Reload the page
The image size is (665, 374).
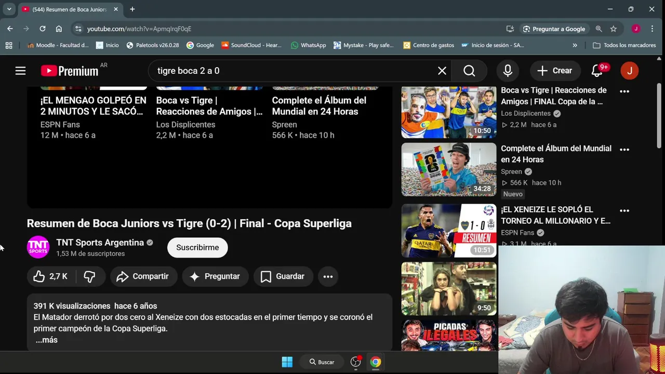click(x=43, y=29)
